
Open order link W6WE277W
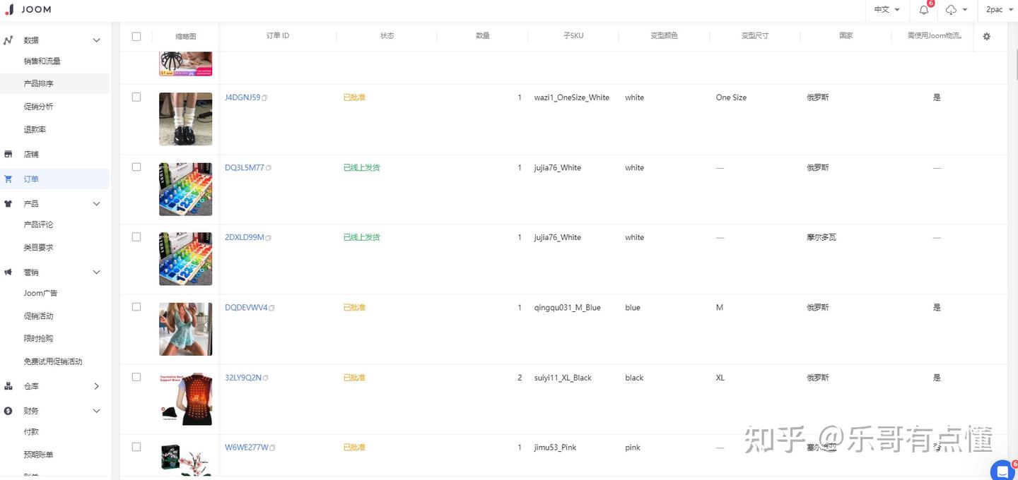tap(246, 448)
